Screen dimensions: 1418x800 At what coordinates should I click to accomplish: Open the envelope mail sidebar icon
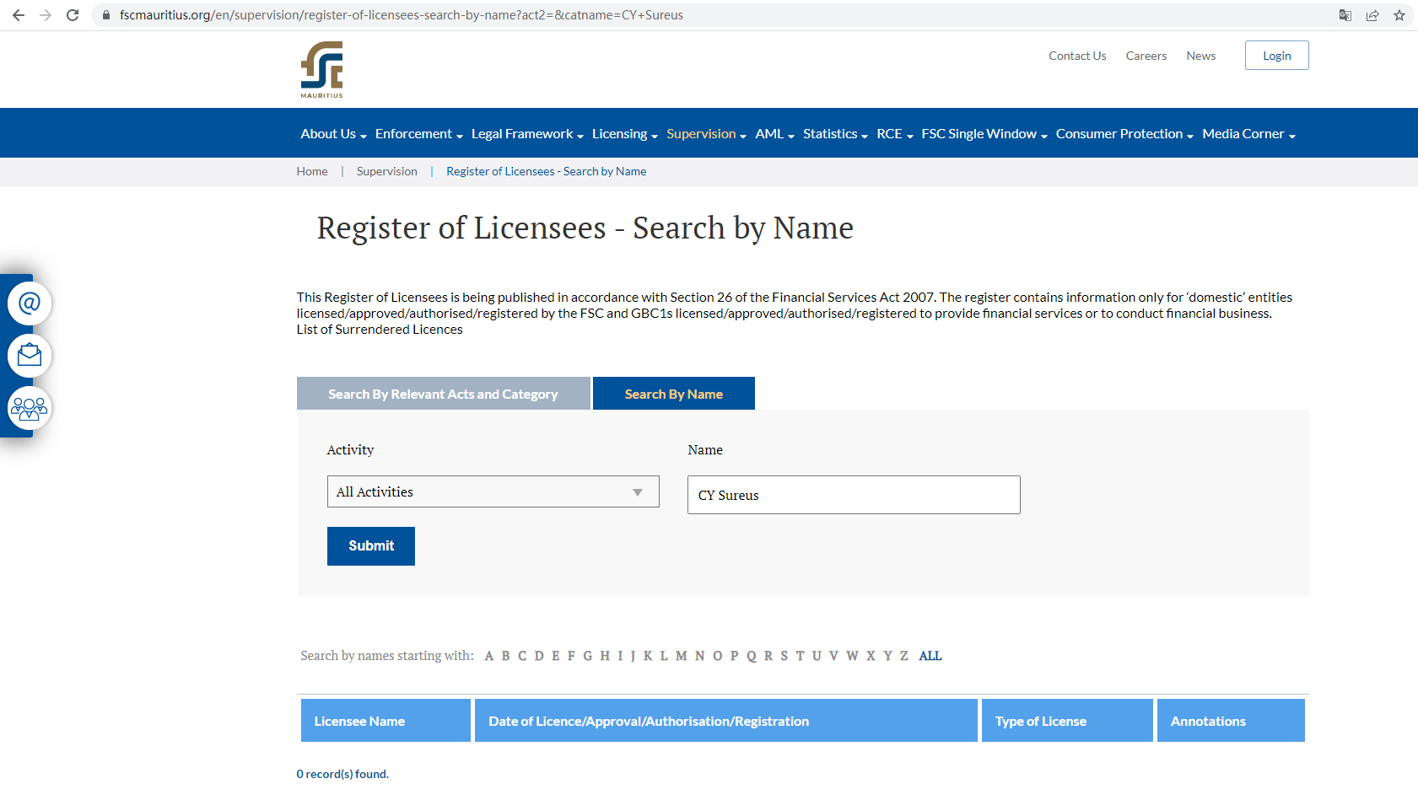click(30, 356)
